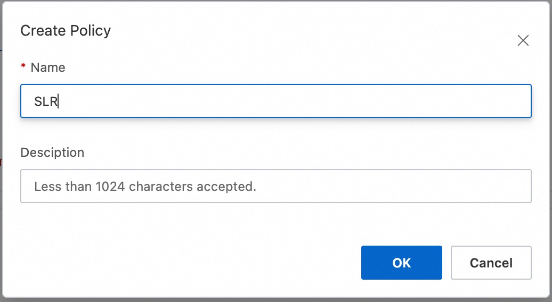This screenshot has width=552, height=302.
Task: Click the 'Less than 1024 characters' placeholder
Action: point(145,187)
